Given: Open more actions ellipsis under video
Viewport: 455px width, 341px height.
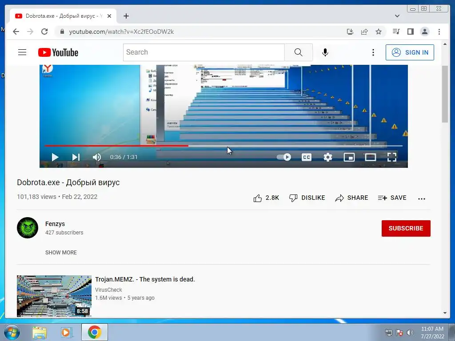Looking at the screenshot, I should [x=422, y=198].
